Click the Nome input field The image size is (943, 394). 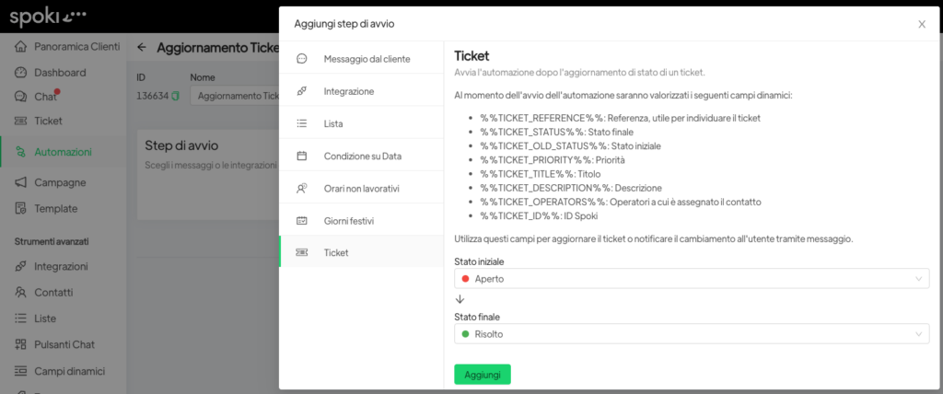(235, 96)
